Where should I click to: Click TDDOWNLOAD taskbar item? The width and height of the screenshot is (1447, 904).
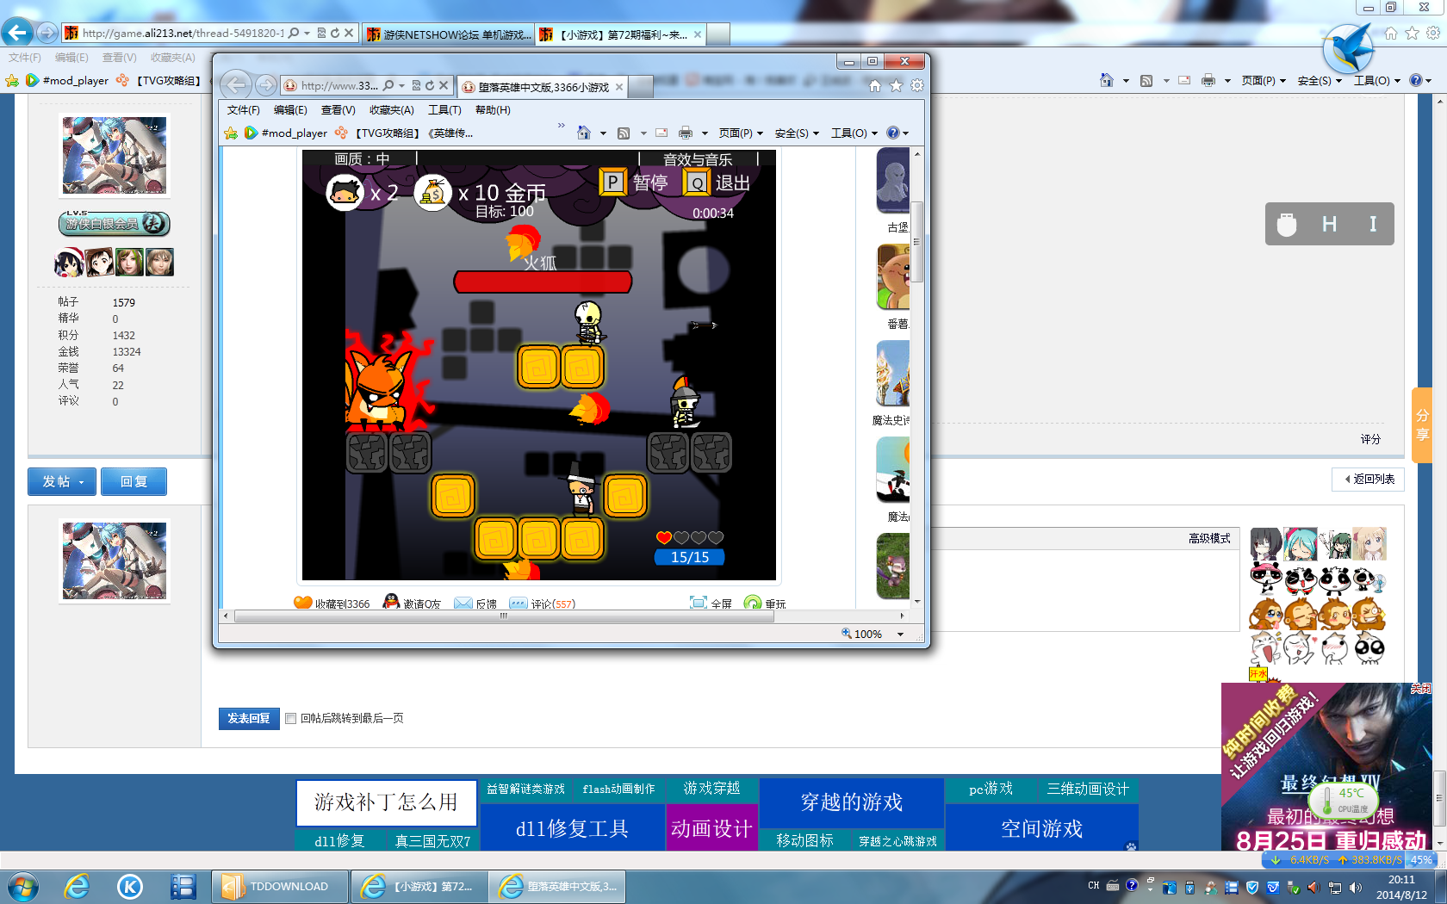coord(280,886)
